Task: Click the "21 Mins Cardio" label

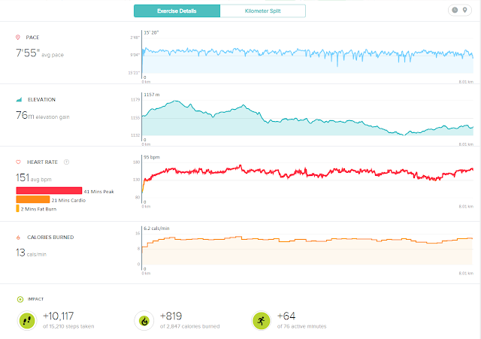Action: click(68, 201)
